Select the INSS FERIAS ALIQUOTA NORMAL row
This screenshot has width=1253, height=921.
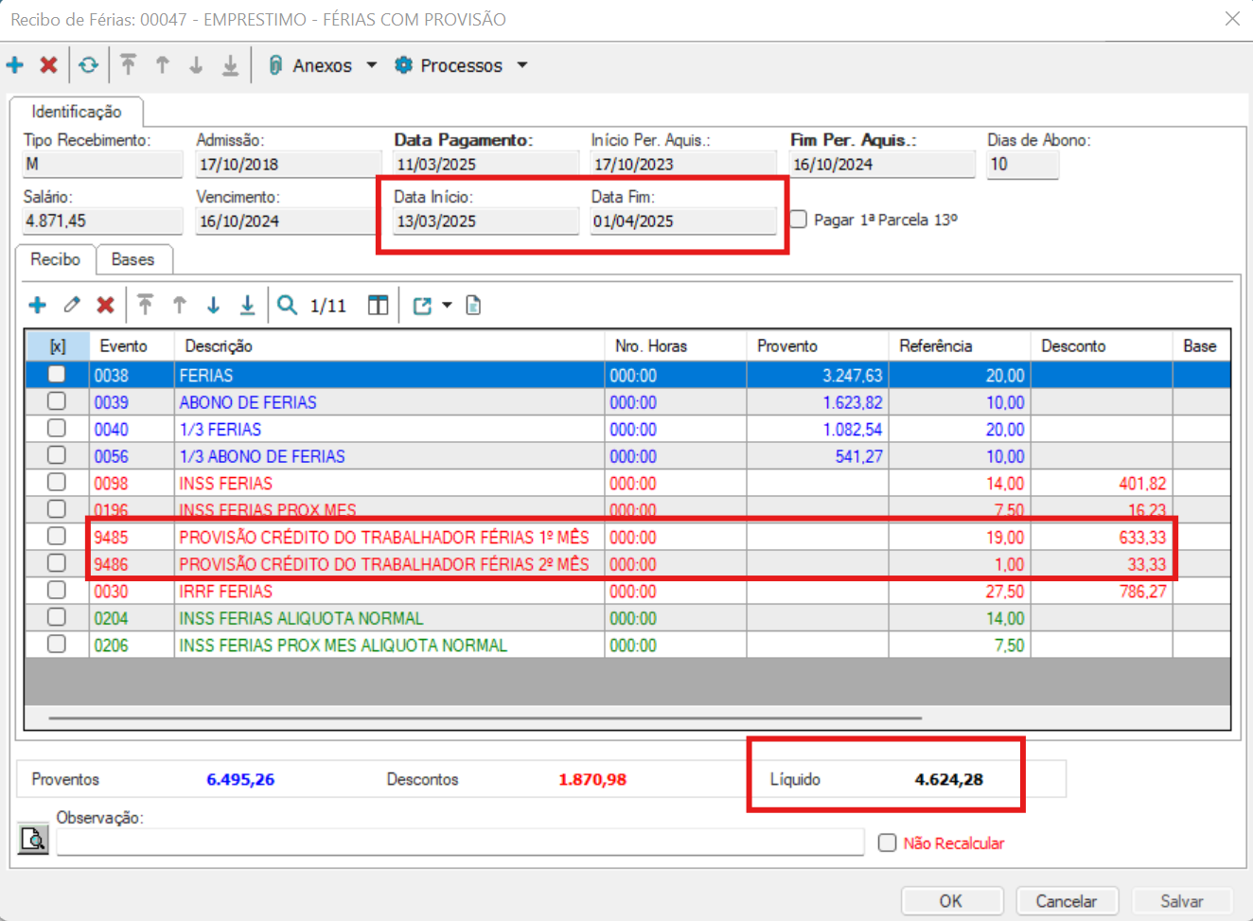[627, 618]
